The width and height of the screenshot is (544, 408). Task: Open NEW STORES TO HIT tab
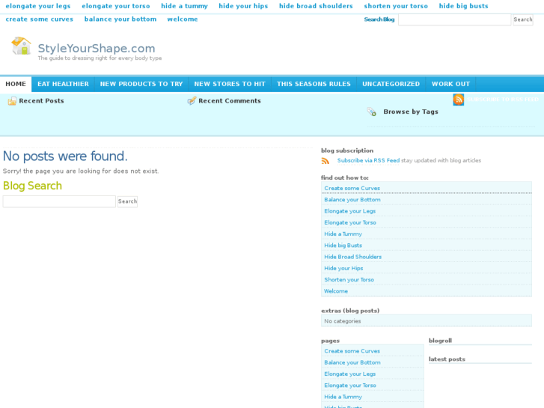point(230,84)
